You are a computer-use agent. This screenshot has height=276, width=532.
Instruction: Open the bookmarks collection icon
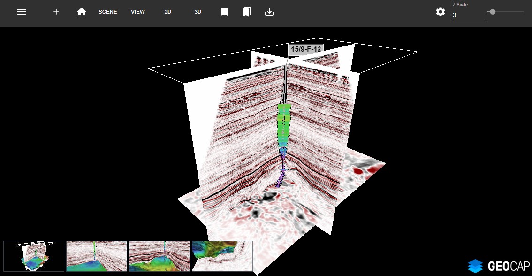(x=247, y=12)
